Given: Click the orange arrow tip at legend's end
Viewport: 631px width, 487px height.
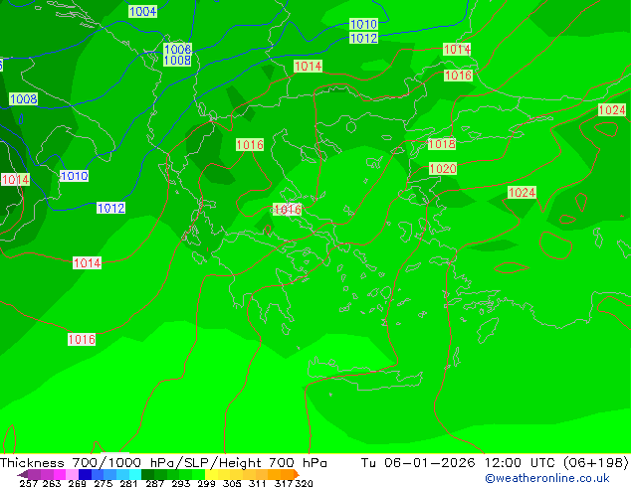Looking at the screenshot, I should tap(297, 474).
